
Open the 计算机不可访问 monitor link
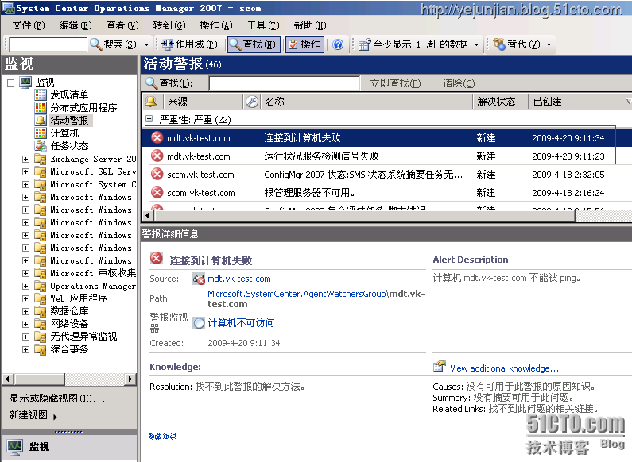click(241, 323)
